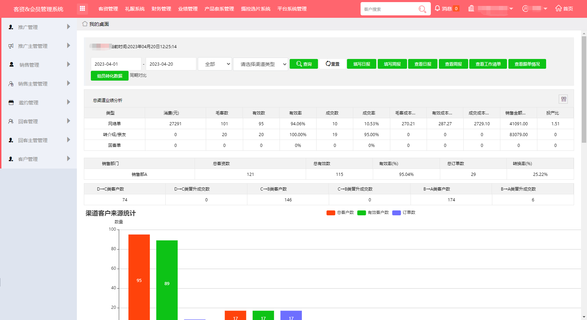
Task: Expand the 推广管理 sidebar arrow
Action: click(68, 27)
